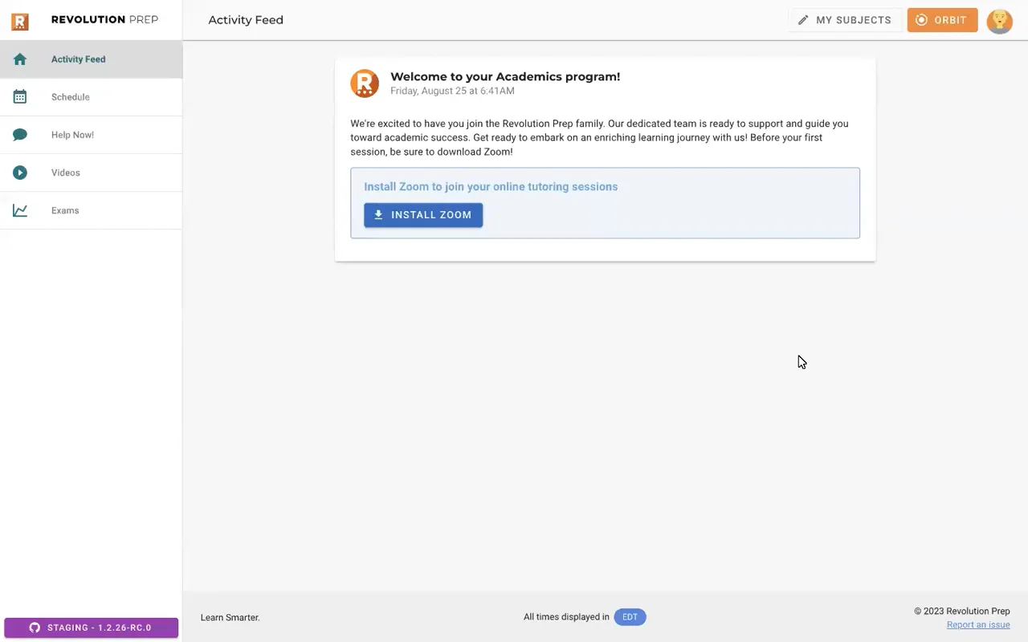Click the "Friday, August 25 at 6:41AM" timestamp
The width and height of the screenshot is (1028, 642).
point(452,91)
